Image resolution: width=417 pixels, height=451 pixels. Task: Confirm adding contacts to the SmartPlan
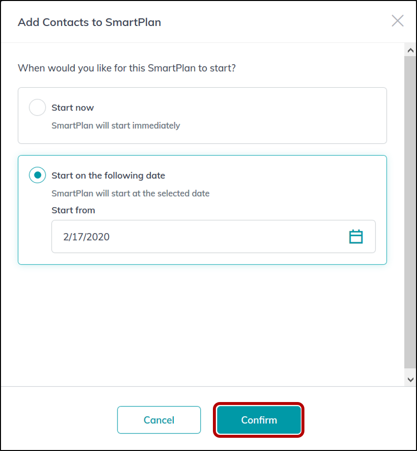point(259,420)
